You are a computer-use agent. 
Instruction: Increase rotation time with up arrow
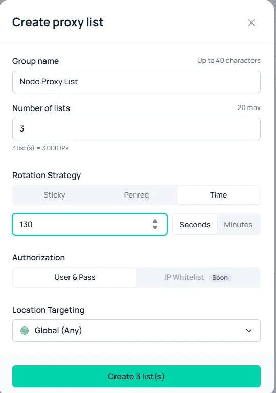(x=155, y=221)
